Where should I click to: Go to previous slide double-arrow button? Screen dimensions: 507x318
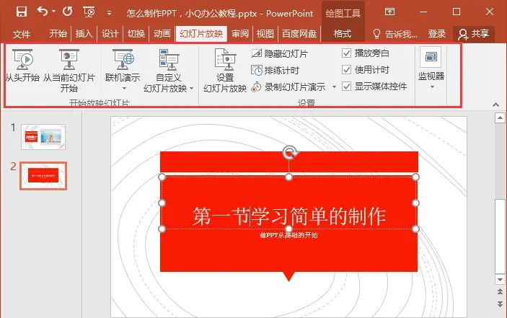point(500,292)
